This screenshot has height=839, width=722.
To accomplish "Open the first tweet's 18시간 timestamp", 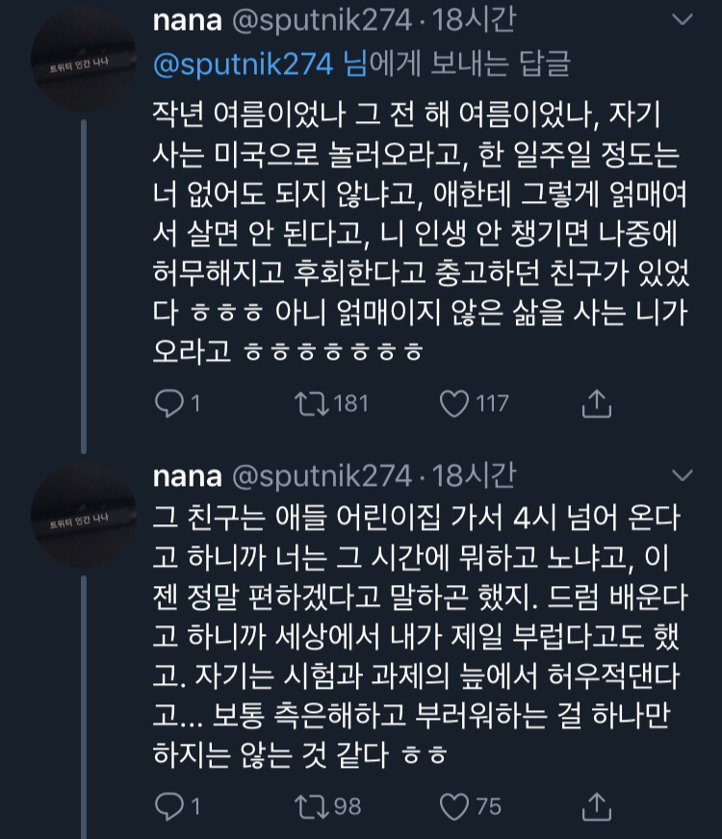I will 474,20.
